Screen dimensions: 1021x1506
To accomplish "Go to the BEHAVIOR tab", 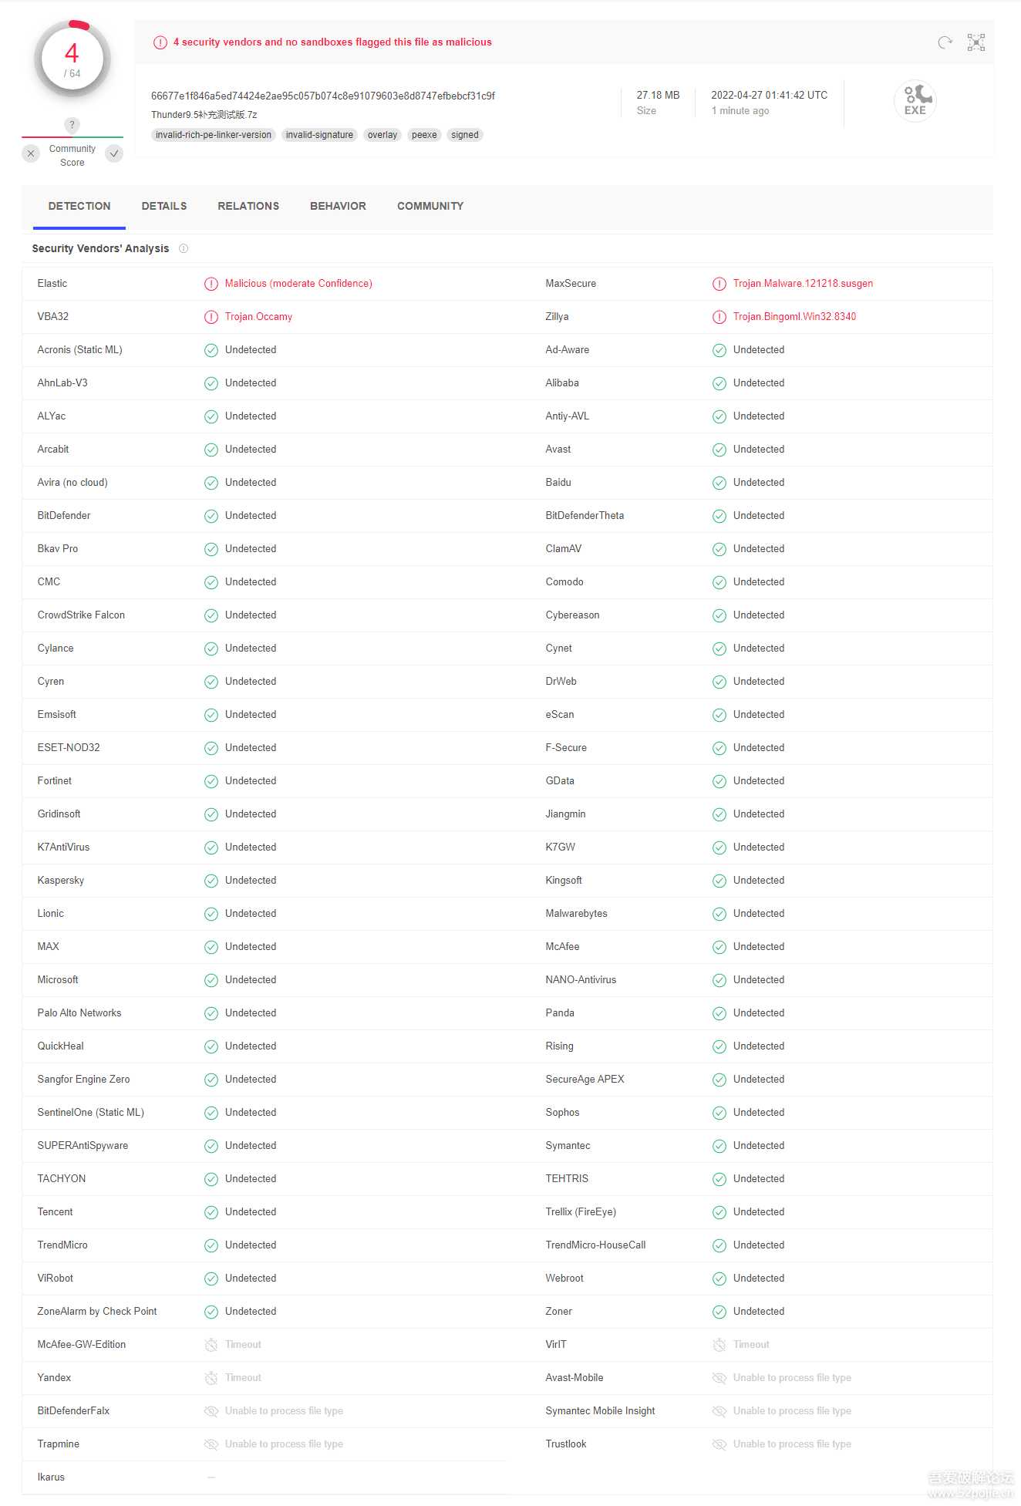I will coord(338,206).
